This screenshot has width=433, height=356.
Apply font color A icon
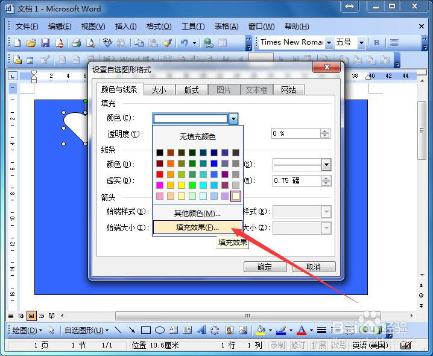click(302, 329)
